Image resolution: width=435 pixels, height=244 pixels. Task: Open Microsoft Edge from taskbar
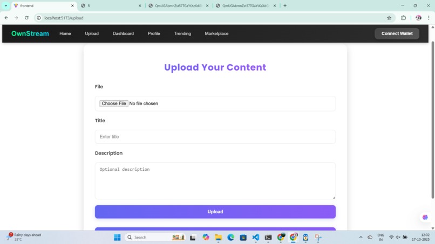tap(231, 238)
